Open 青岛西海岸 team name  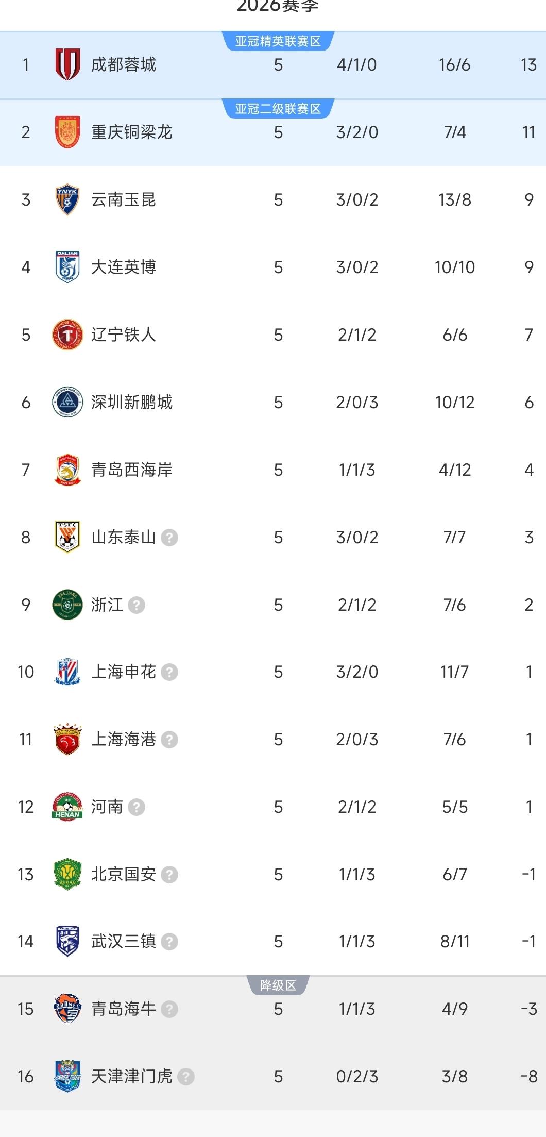132,470
